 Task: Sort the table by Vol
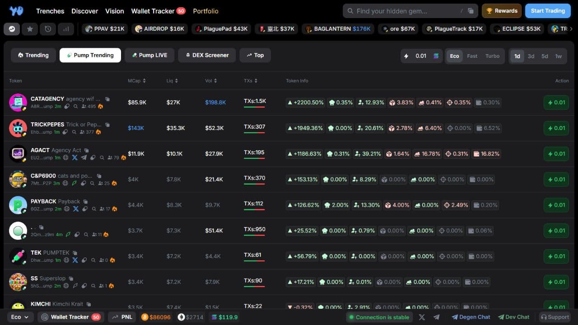coord(211,81)
